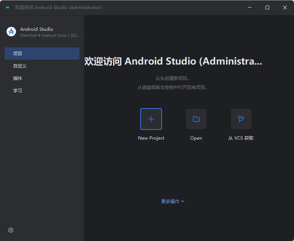Open the settings gear icon
Image resolution: width=294 pixels, height=241 pixels.
coord(11,230)
